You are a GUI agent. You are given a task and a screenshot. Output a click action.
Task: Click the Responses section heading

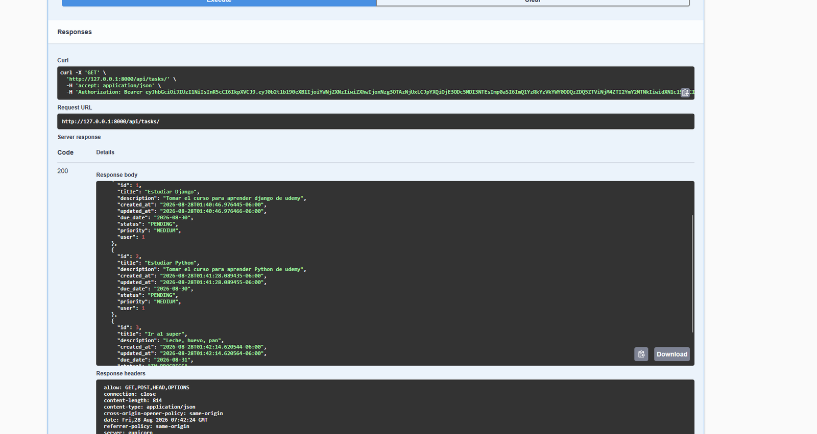(x=75, y=32)
